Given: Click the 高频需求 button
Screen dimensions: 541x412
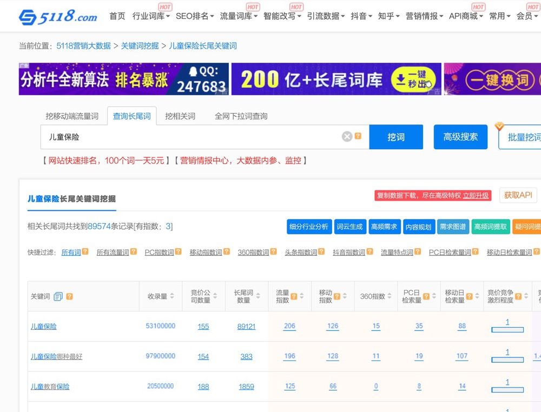Looking at the screenshot, I should (x=384, y=227).
